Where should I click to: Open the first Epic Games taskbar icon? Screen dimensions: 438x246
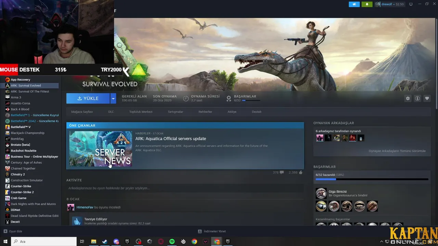coord(127,242)
